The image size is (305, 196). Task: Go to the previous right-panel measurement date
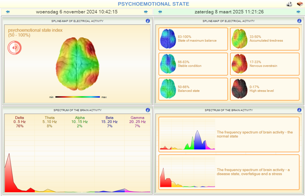[x=160, y=12]
